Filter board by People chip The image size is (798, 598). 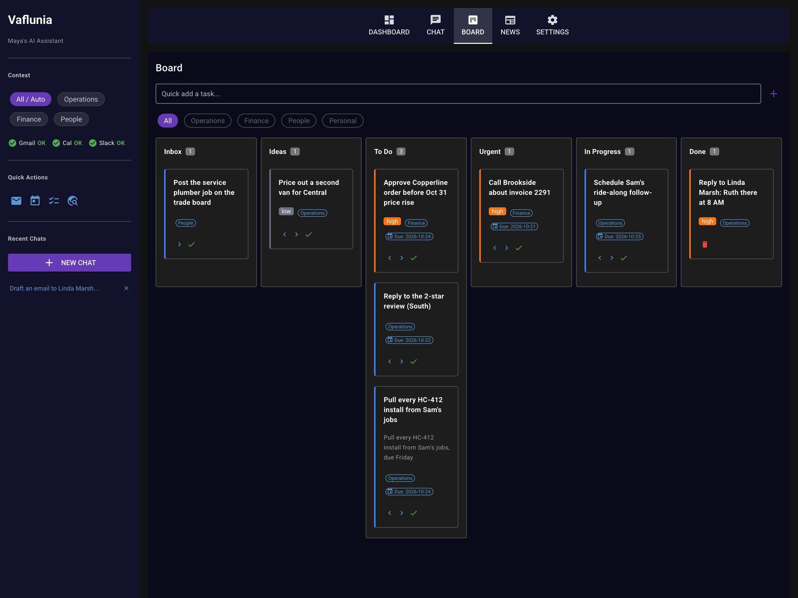pos(299,121)
